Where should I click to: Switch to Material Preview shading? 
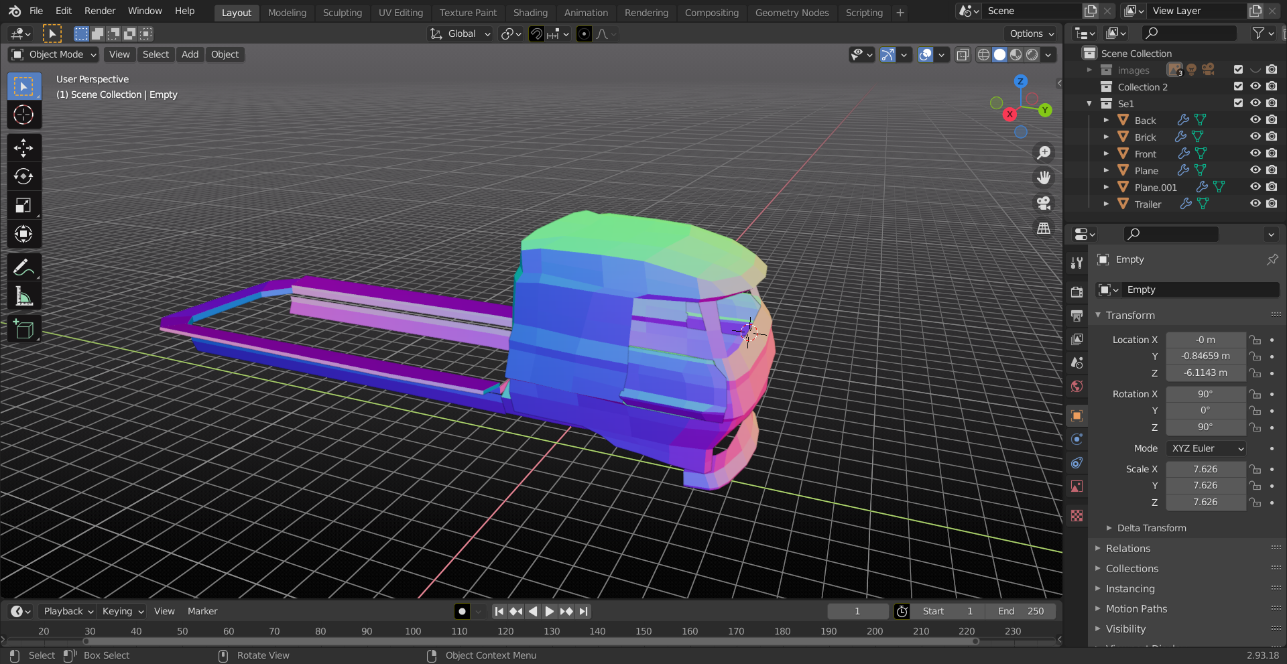pyautogui.click(x=1016, y=55)
